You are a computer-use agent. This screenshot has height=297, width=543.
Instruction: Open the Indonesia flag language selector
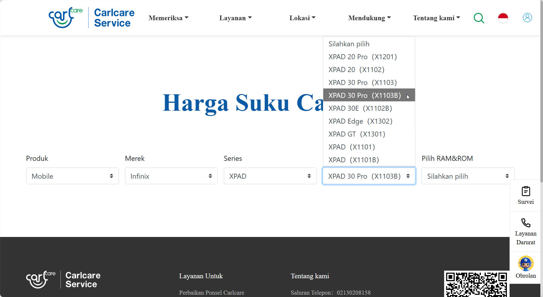[x=503, y=18]
